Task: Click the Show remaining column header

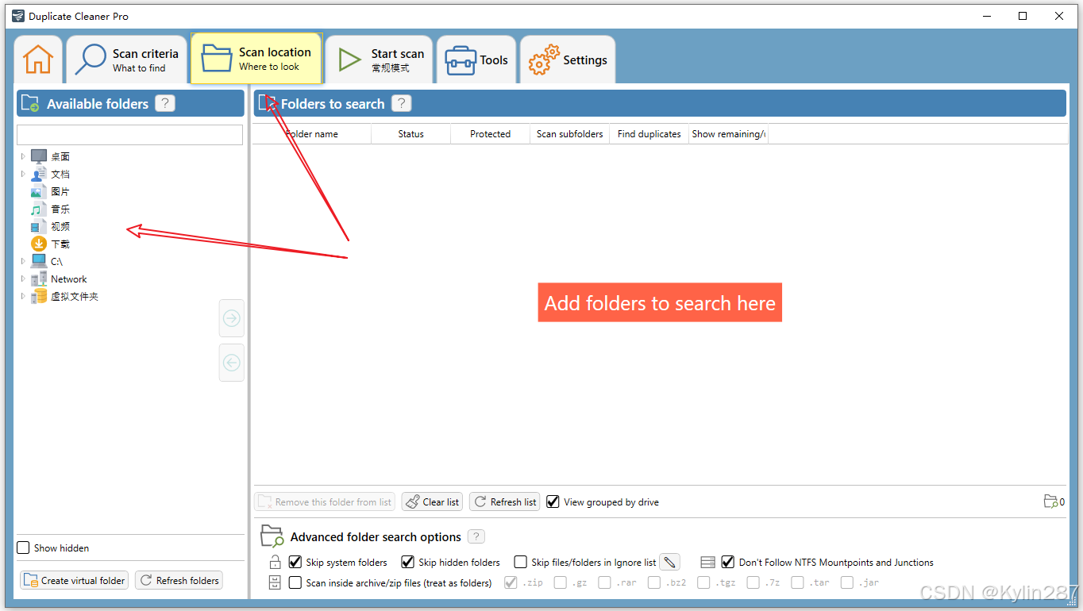Action: coord(728,134)
